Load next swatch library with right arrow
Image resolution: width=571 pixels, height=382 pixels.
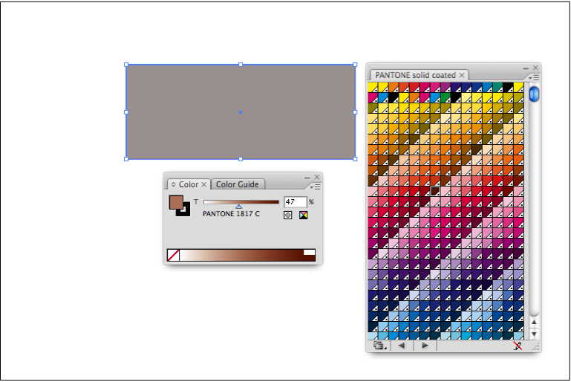(x=425, y=346)
